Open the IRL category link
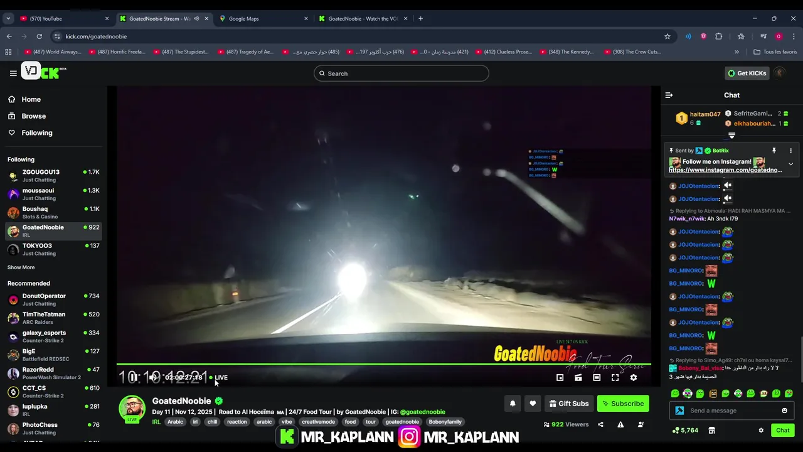 (x=156, y=422)
